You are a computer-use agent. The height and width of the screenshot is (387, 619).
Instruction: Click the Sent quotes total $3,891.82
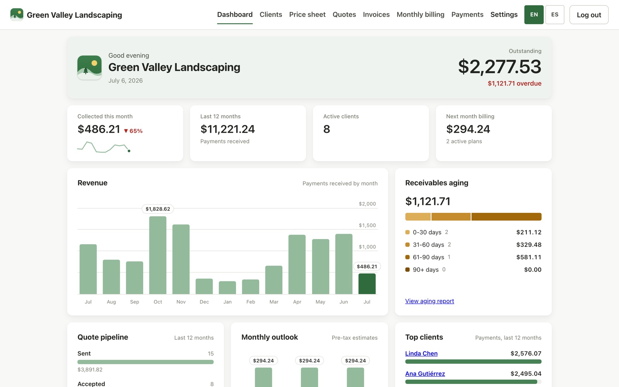point(90,370)
